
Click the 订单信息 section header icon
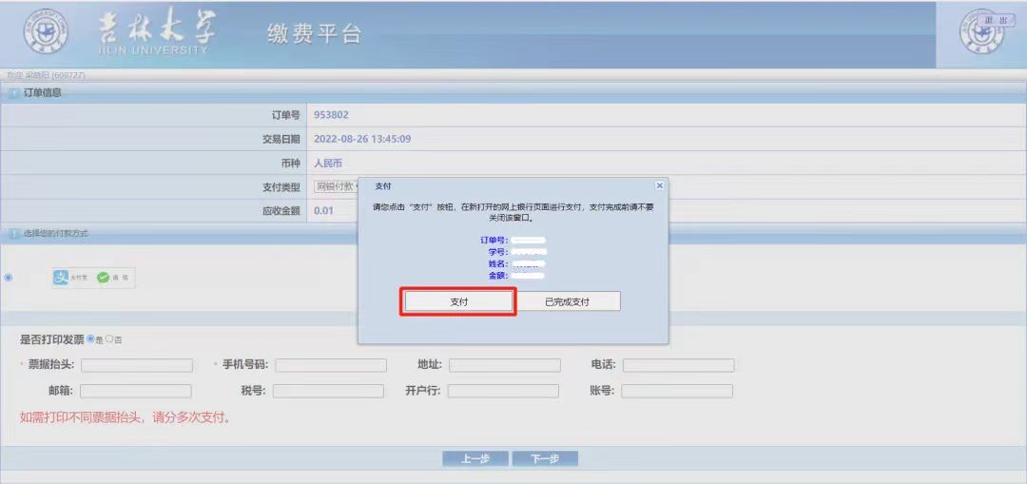(14, 92)
